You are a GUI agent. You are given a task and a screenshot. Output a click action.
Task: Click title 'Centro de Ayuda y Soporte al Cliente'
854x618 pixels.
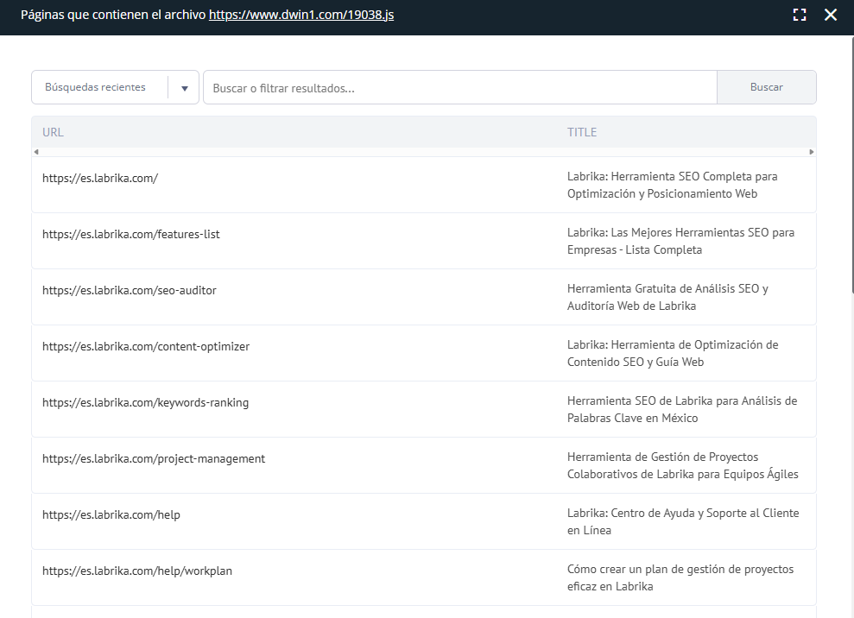(x=683, y=521)
